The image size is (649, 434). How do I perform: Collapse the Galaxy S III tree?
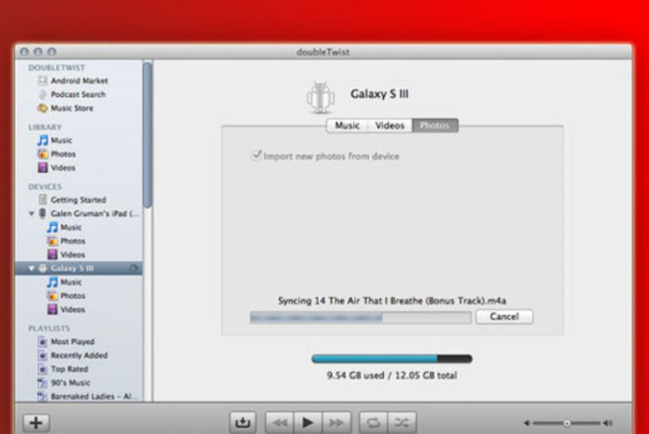(32, 268)
